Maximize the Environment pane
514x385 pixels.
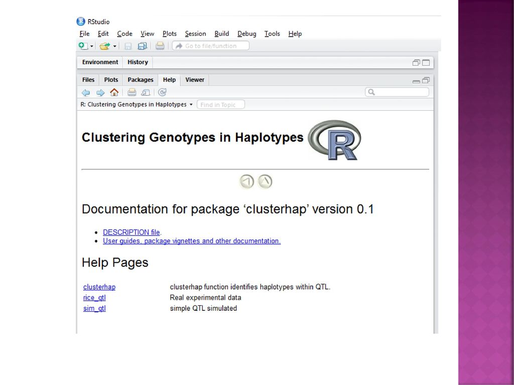click(426, 63)
